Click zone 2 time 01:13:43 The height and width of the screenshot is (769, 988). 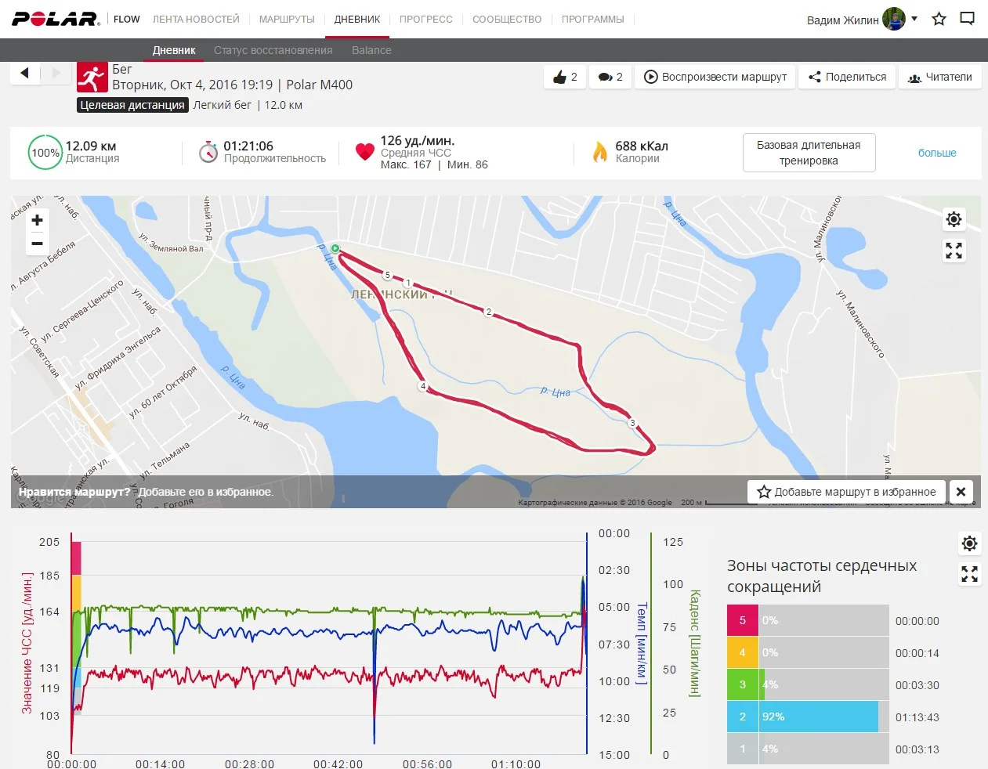point(917,717)
